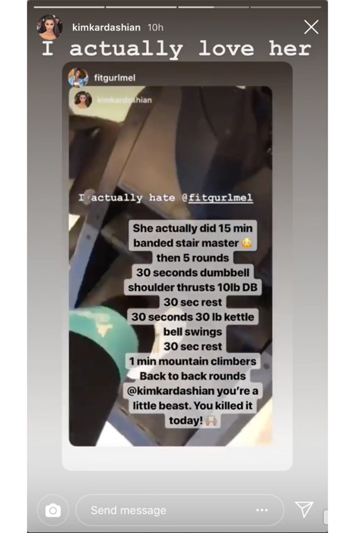Click the Send message input field
The width and height of the screenshot is (355, 533).
[180, 510]
